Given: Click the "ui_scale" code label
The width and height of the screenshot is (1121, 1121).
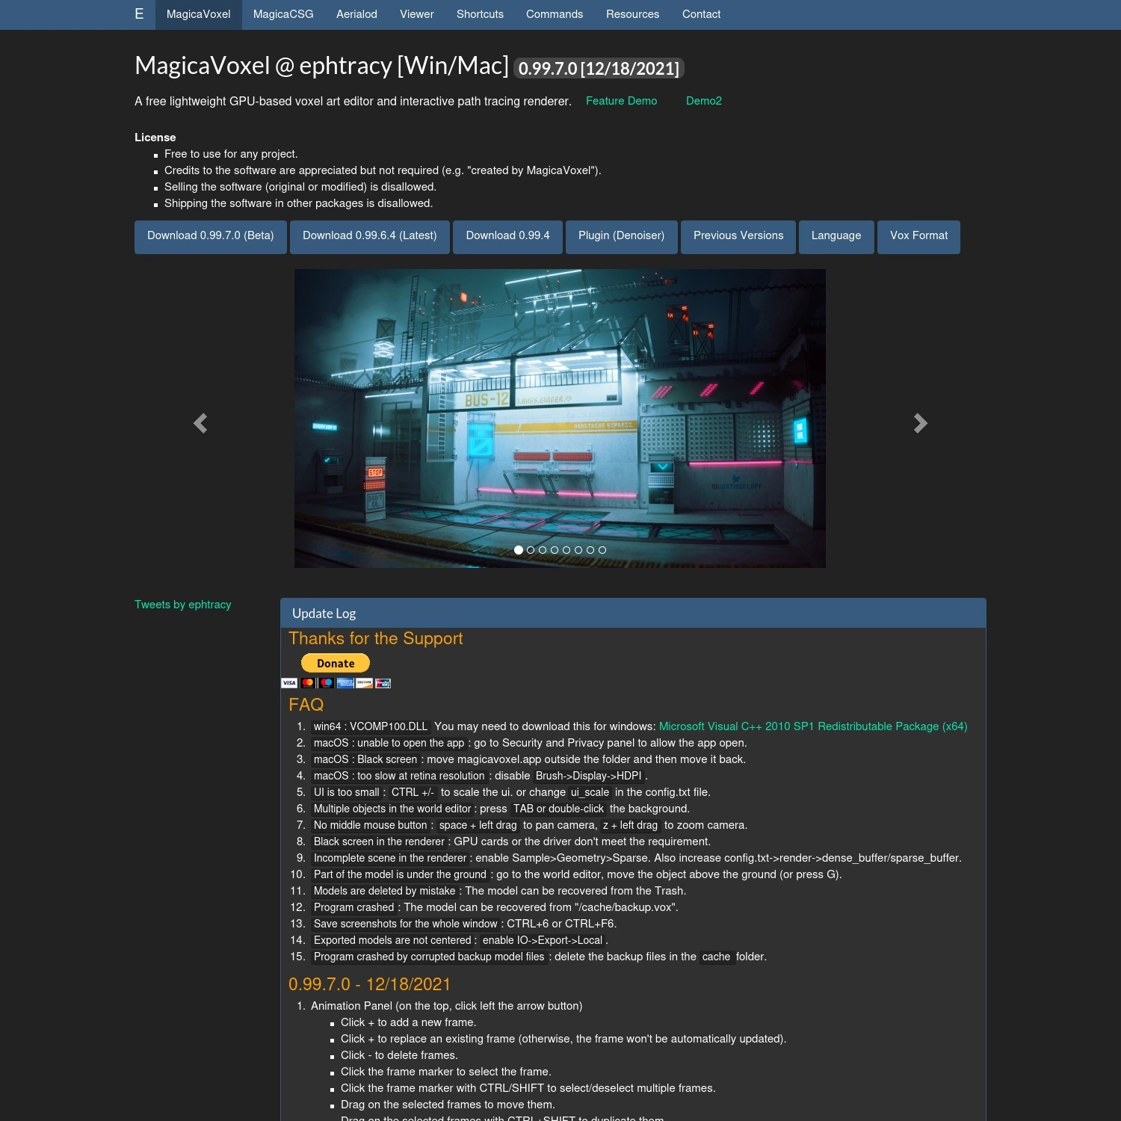Looking at the screenshot, I should (x=590, y=792).
